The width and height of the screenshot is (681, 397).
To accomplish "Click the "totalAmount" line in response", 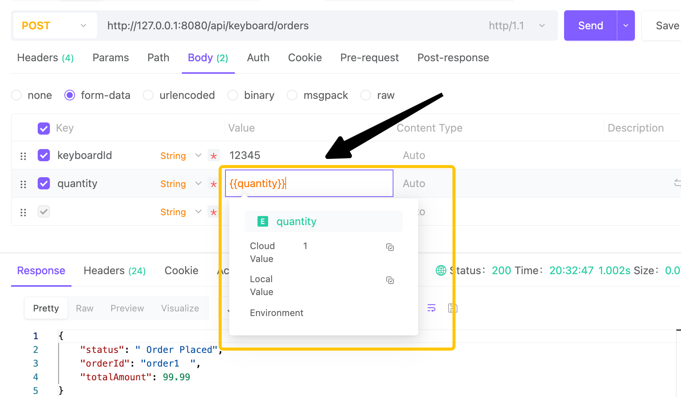I will click(135, 377).
